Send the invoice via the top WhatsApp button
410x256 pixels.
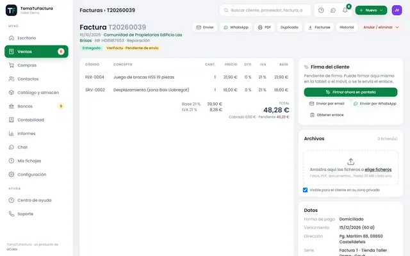click(236, 27)
